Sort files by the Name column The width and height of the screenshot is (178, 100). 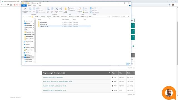[39, 20]
